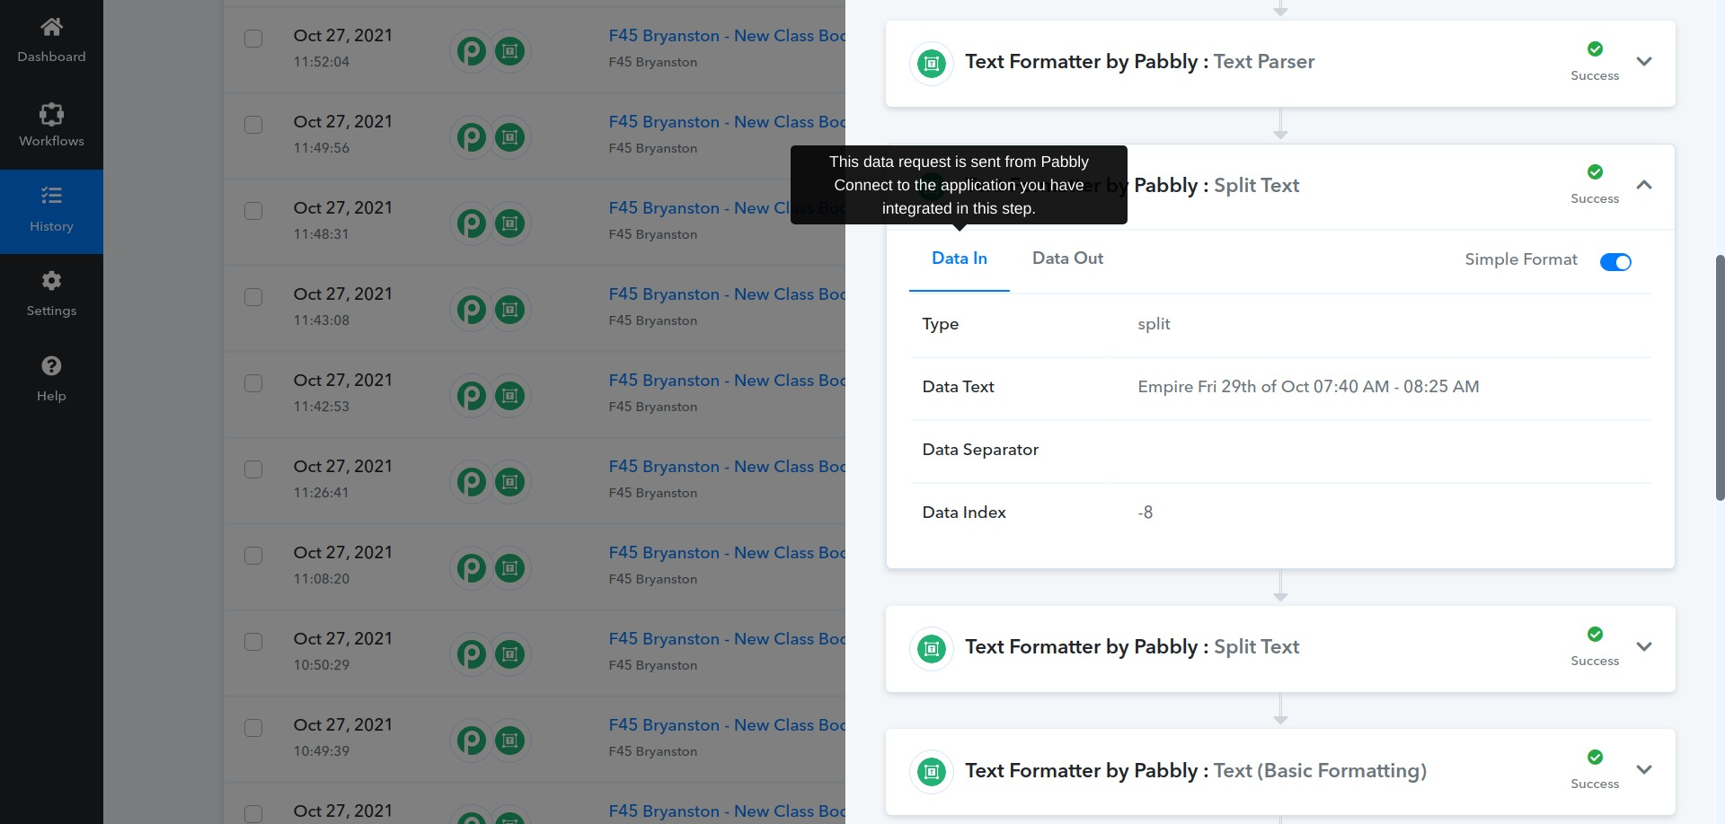Turn off the Simple Format toggle

pos(1615,262)
